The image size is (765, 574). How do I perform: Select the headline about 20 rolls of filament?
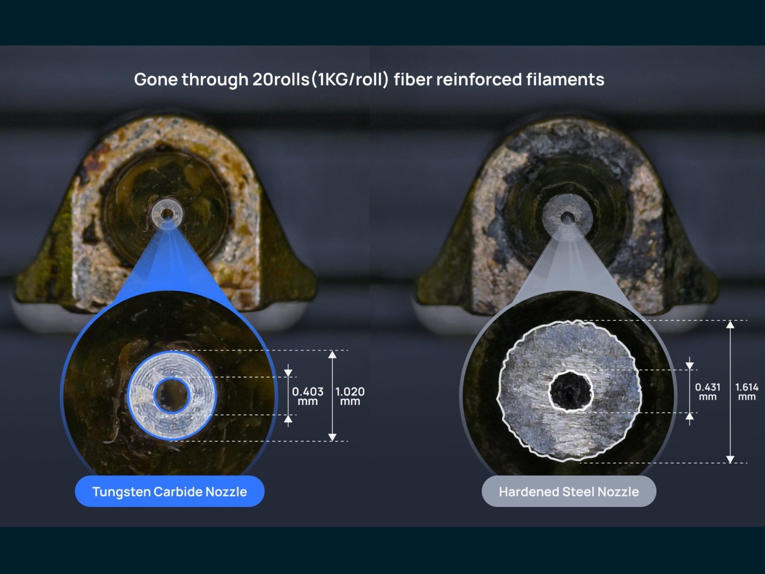pyautogui.click(x=369, y=80)
